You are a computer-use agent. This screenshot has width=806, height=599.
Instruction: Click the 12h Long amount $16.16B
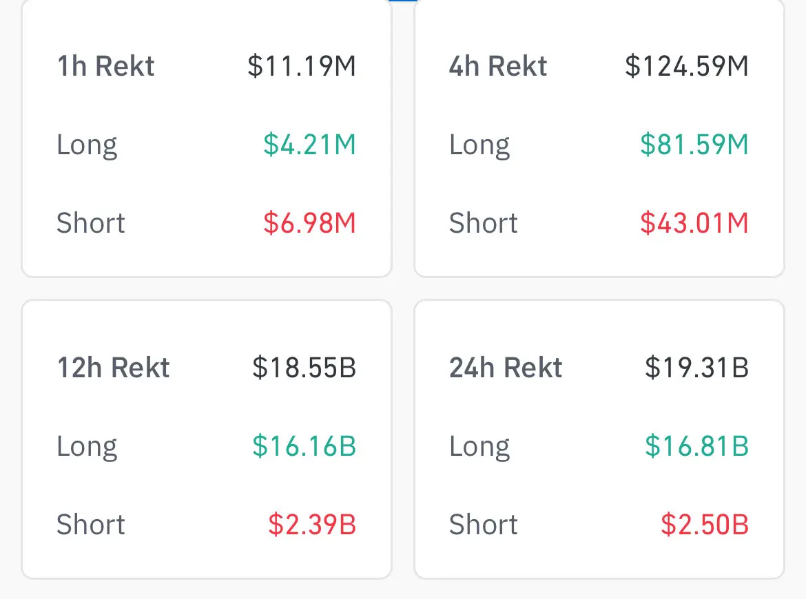[304, 446]
